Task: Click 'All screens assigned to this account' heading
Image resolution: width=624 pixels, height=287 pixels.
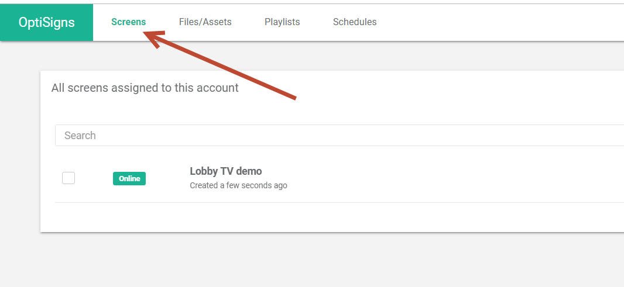Action: pyautogui.click(x=145, y=88)
